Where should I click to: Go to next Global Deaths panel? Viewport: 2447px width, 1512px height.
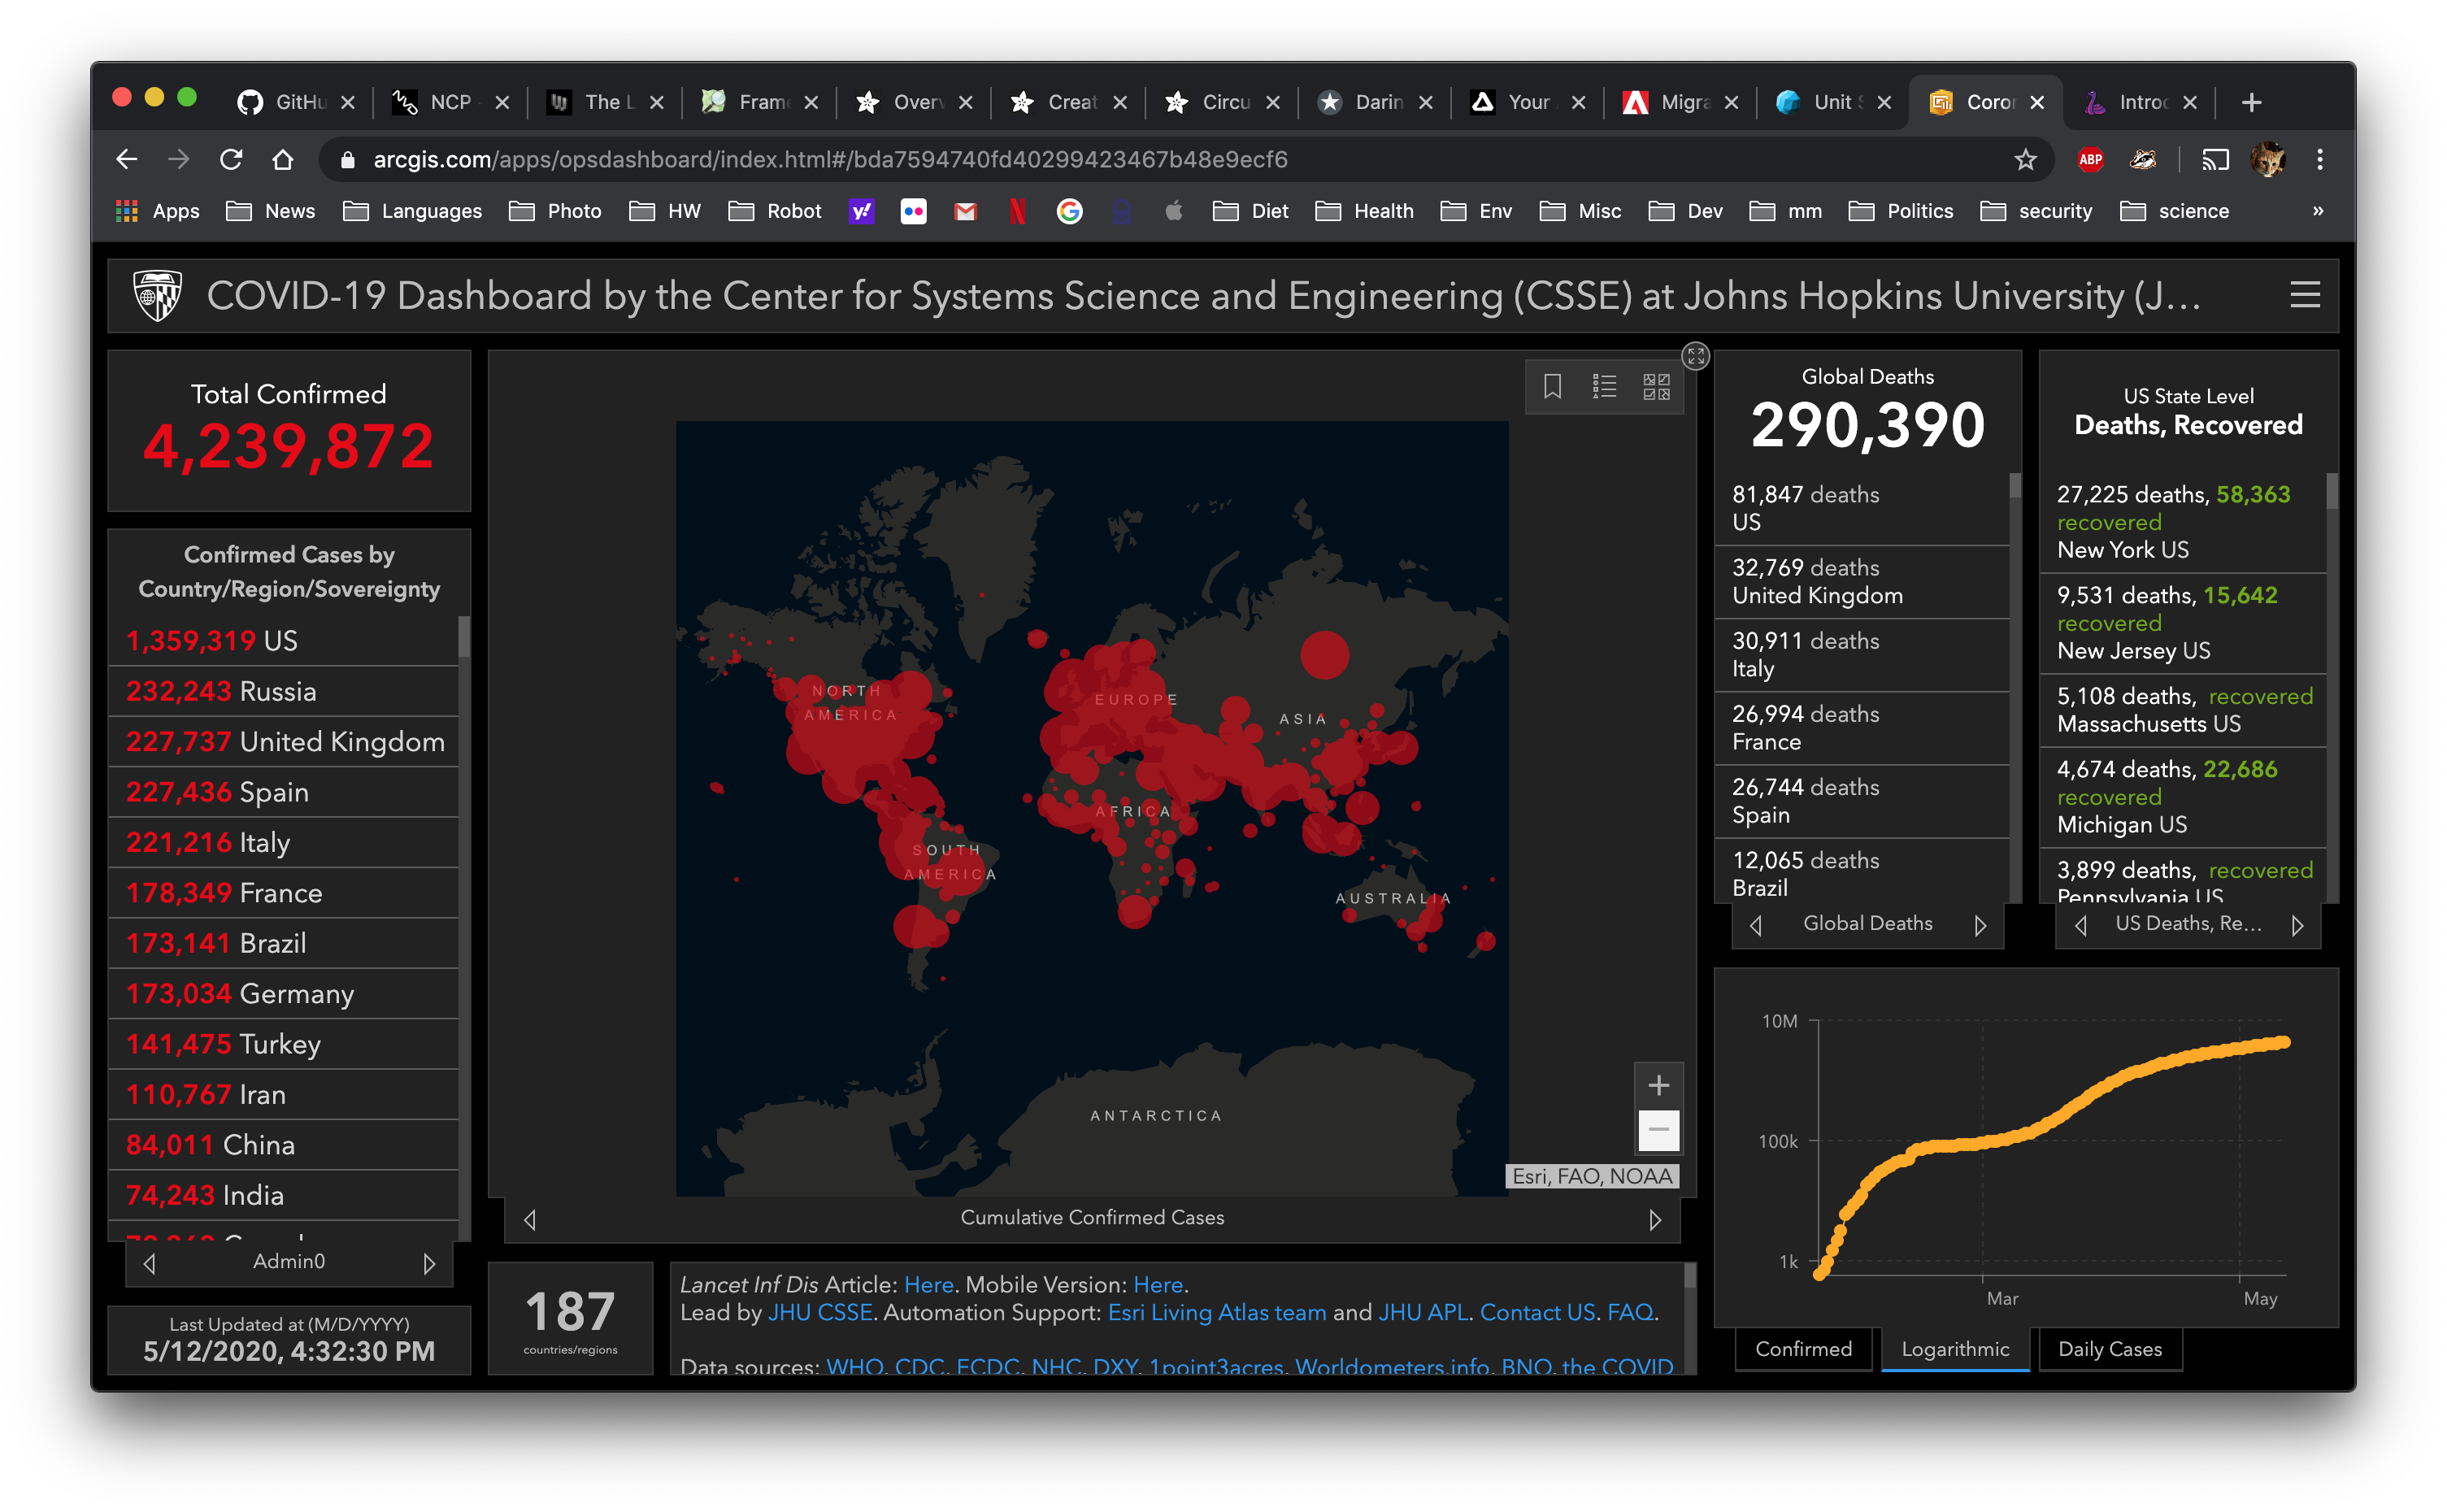(x=1980, y=925)
